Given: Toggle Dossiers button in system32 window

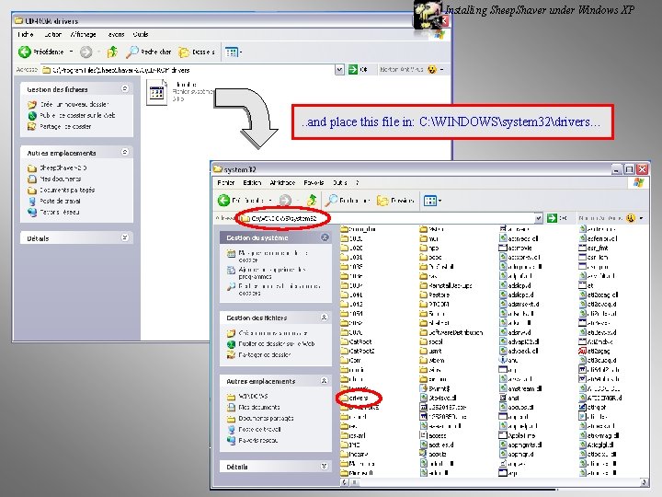Looking at the screenshot, I should pos(395,201).
